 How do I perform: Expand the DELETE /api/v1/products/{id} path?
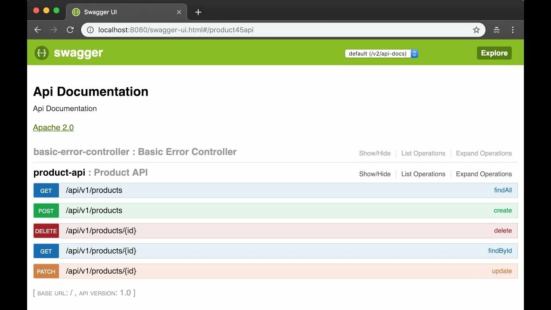click(101, 231)
